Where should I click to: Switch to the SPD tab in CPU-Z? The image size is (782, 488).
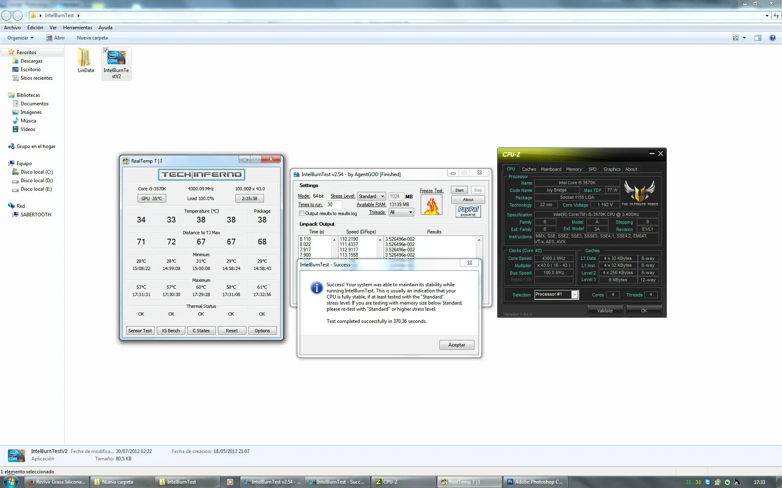tap(592, 169)
